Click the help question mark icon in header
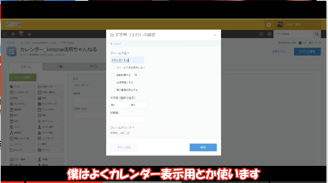The height and width of the screenshot is (183, 328). pos(269,35)
